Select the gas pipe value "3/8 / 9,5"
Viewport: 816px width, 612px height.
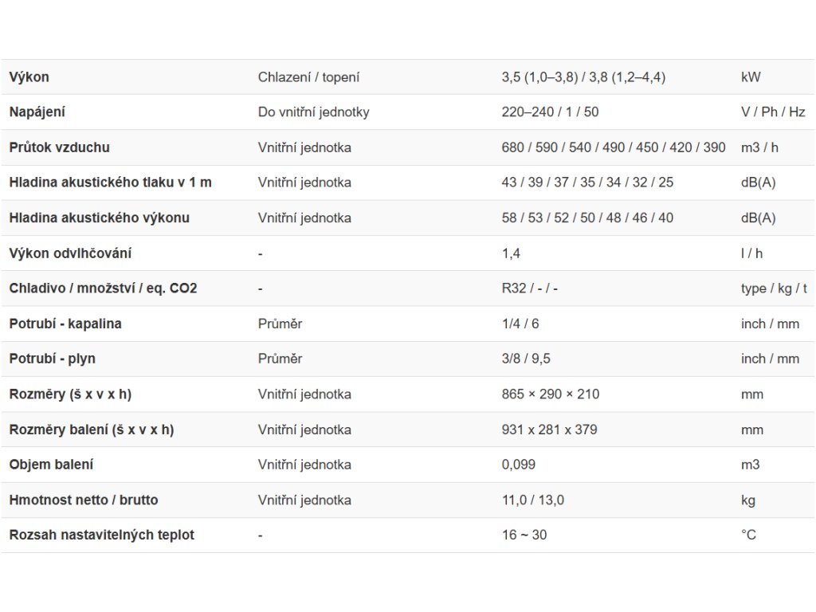[x=526, y=359]
